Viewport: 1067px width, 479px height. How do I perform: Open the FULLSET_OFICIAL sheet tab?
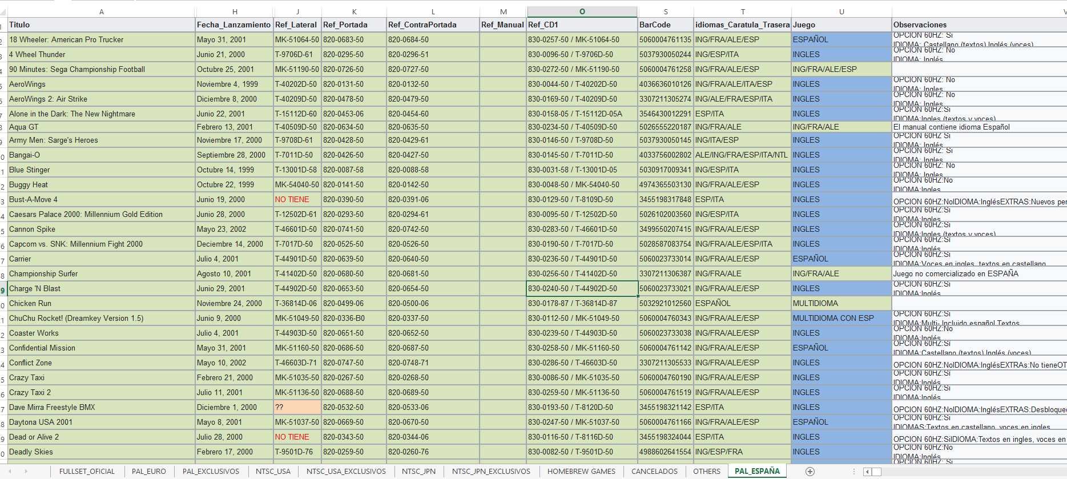click(x=87, y=471)
